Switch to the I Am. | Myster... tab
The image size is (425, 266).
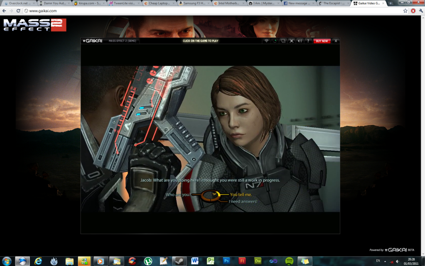tap(264, 3)
